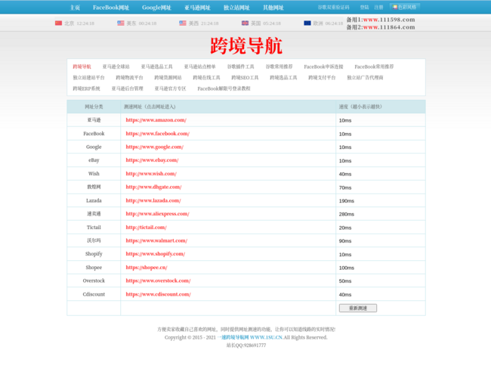
Task: Open the https://www.amazon.com/ link
Action: (x=156, y=119)
